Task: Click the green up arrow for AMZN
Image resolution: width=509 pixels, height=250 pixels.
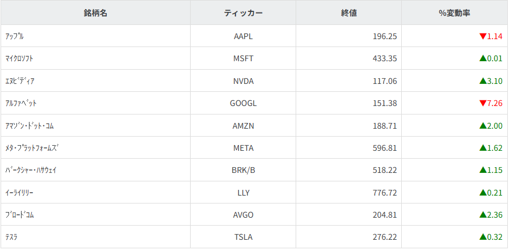Action: [483, 125]
